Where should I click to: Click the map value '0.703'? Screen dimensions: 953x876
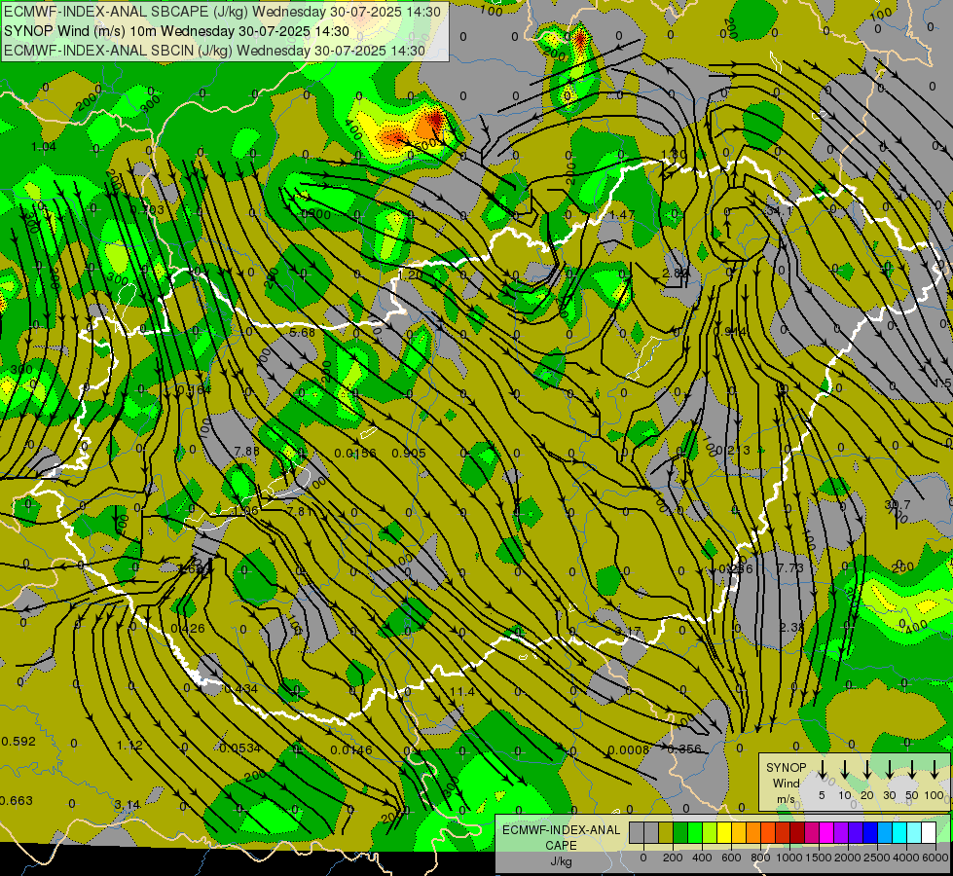(147, 209)
